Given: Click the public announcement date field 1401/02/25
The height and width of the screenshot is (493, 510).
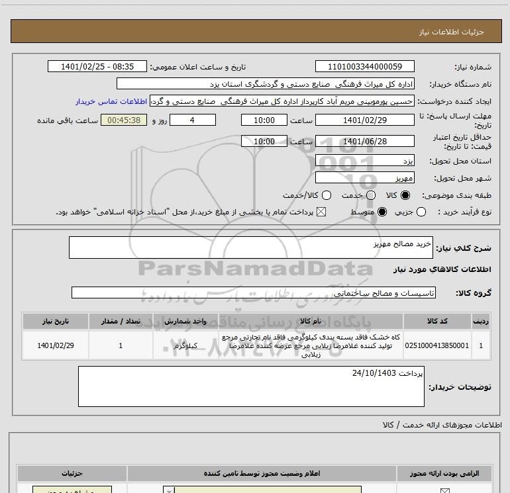Looking at the screenshot, I should (97, 67).
